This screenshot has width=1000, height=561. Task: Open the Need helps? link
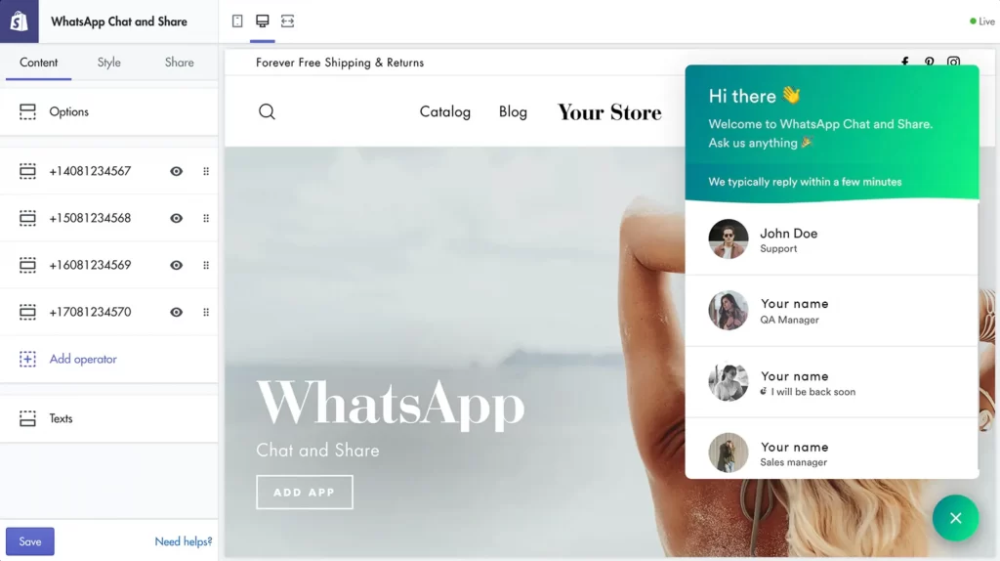(x=183, y=541)
